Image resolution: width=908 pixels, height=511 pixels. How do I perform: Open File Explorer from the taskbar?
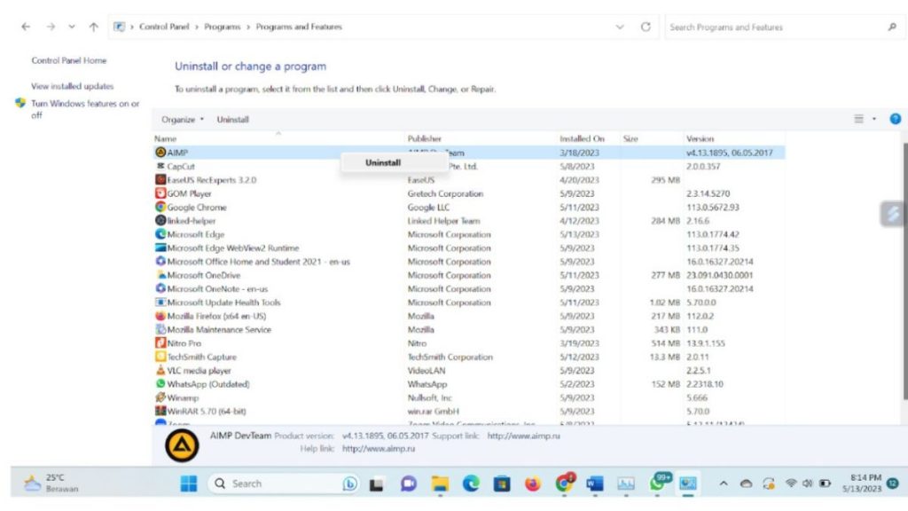tap(440, 483)
